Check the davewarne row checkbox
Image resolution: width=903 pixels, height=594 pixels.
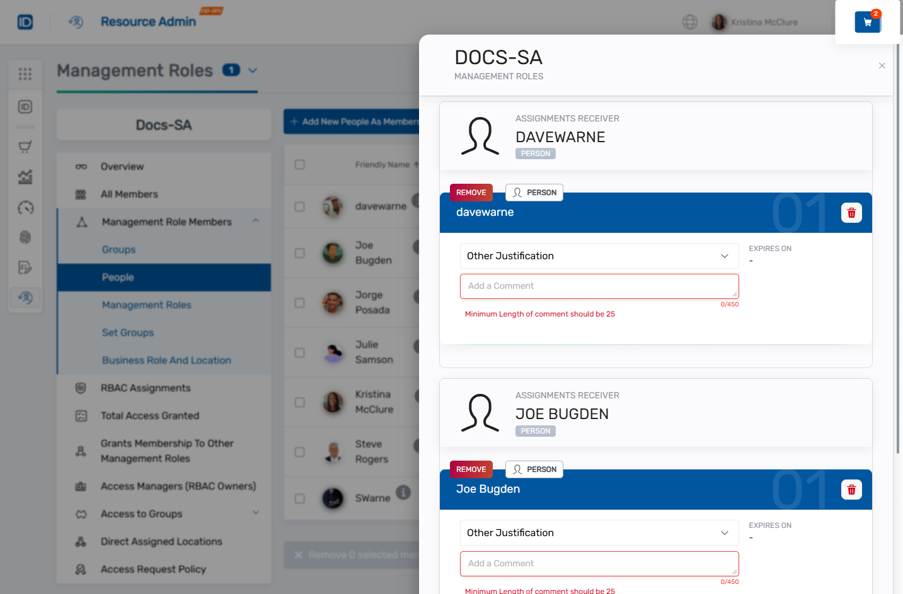click(300, 206)
